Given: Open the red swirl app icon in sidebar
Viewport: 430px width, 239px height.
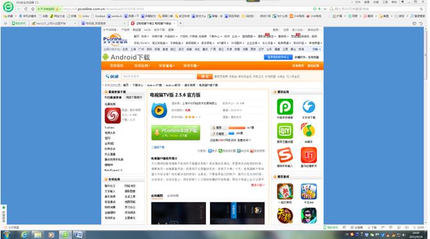Looking at the screenshot, I should pos(112,115).
